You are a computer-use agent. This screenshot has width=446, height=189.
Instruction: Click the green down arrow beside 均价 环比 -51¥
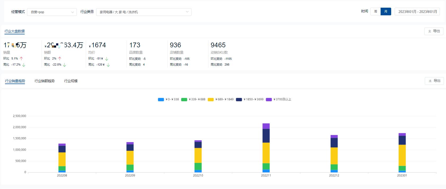click(106, 59)
